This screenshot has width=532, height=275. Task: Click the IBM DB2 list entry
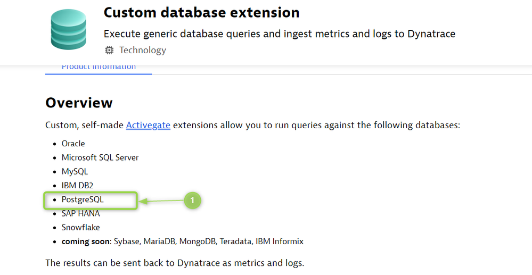[x=77, y=186]
